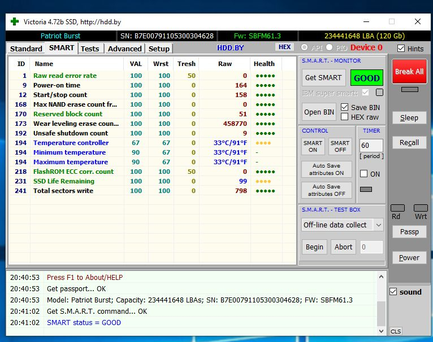The height and width of the screenshot is (342, 433).
Task: Click the CLS clear log button
Action: (396, 331)
